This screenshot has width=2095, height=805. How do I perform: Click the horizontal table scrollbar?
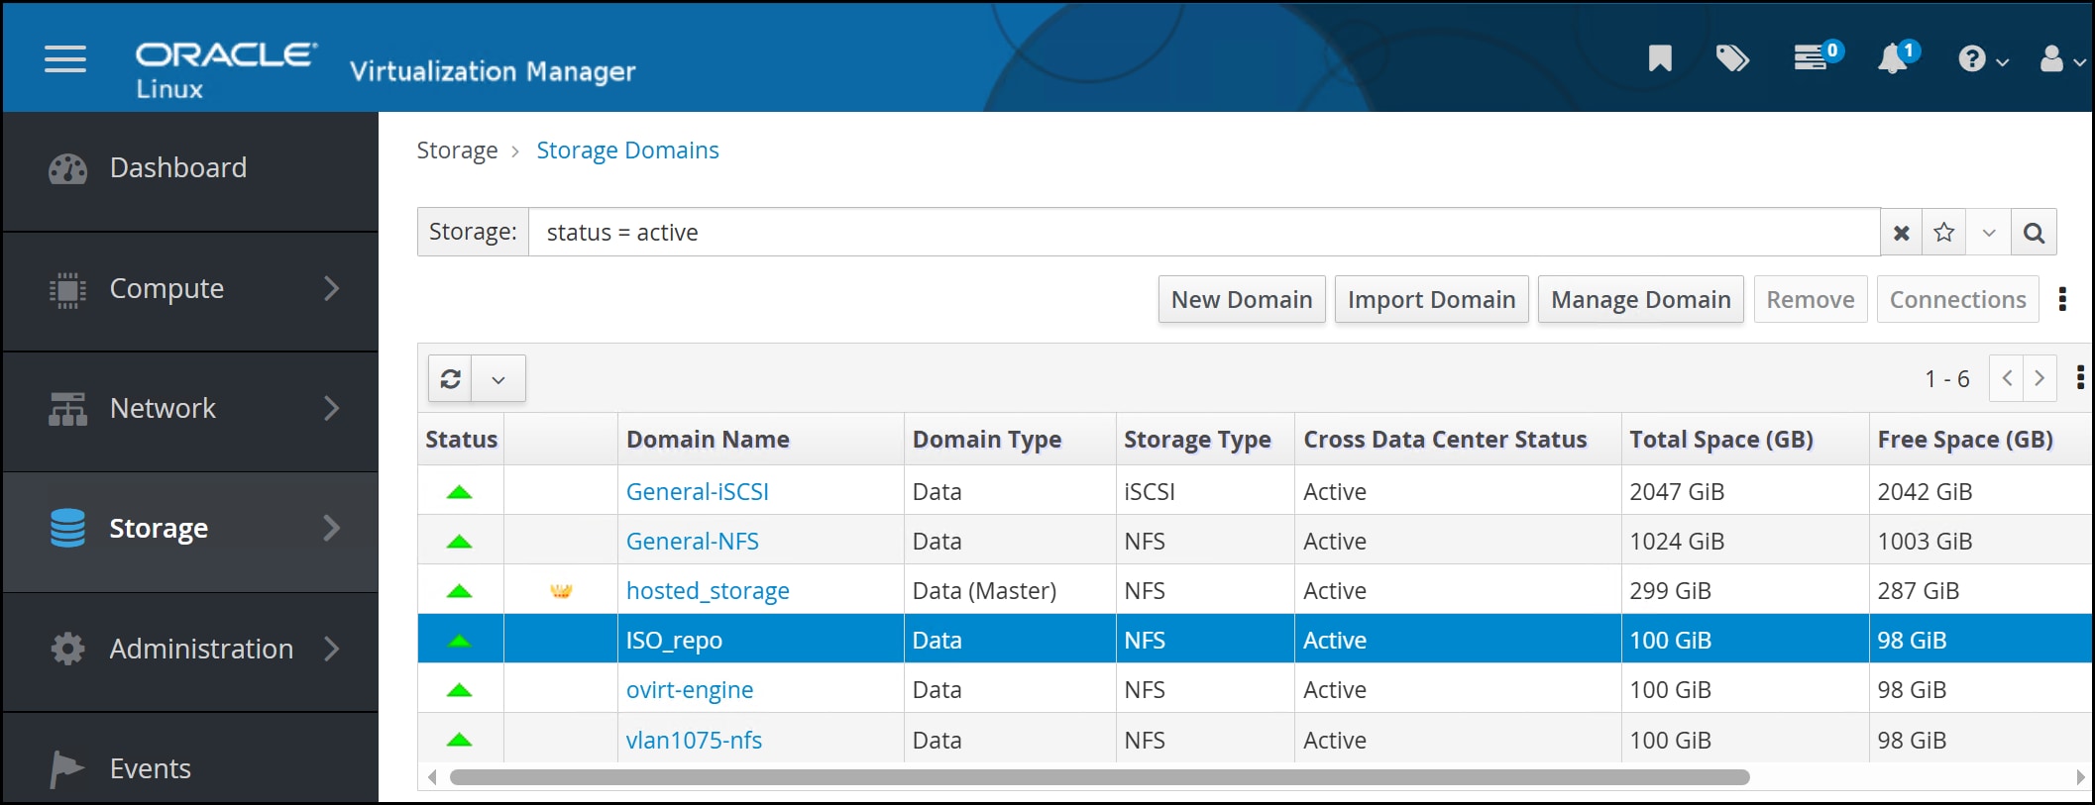pos(1099,777)
